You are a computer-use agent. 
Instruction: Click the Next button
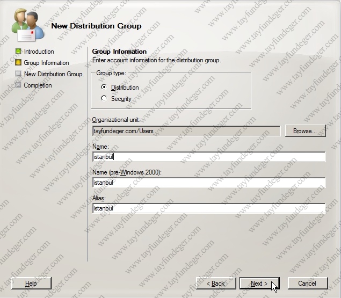click(x=259, y=283)
